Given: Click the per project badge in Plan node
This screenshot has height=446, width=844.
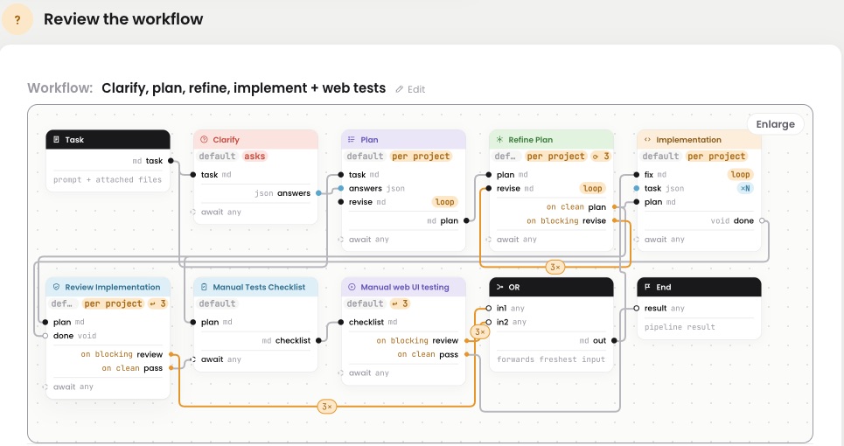Looking at the screenshot, I should (x=421, y=156).
